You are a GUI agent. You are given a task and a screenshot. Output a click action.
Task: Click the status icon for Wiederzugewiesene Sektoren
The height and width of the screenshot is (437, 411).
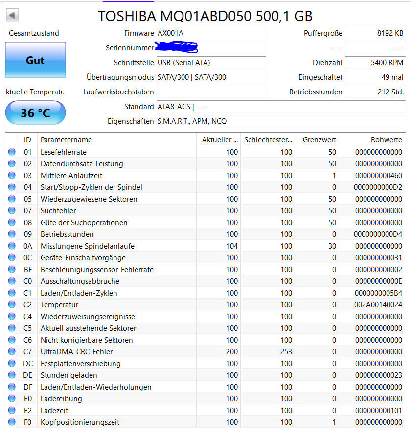coord(12,199)
